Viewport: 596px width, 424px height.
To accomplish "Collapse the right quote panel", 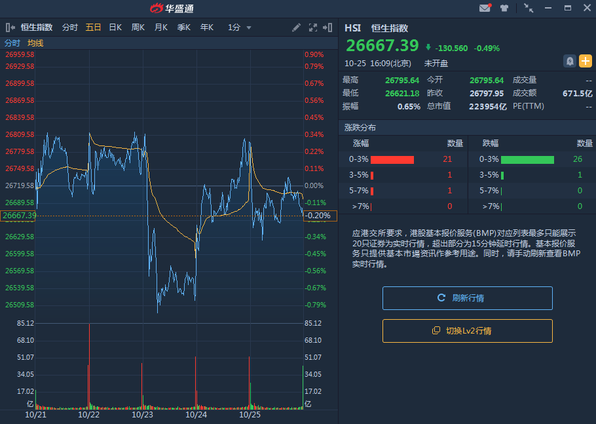I will [x=327, y=28].
